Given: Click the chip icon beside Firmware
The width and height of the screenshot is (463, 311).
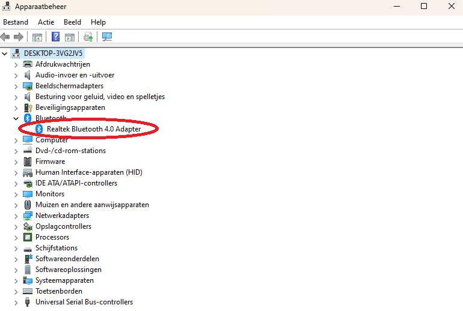Looking at the screenshot, I should coord(28,162).
